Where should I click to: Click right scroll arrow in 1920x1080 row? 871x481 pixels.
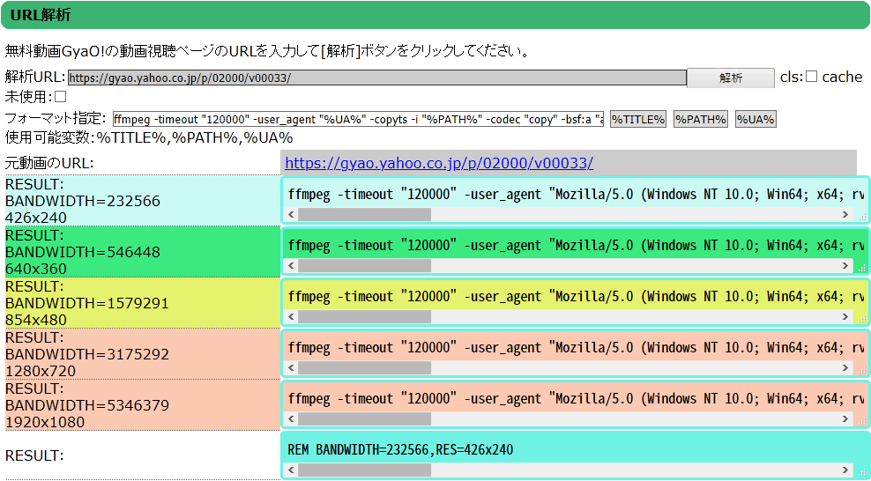845,418
